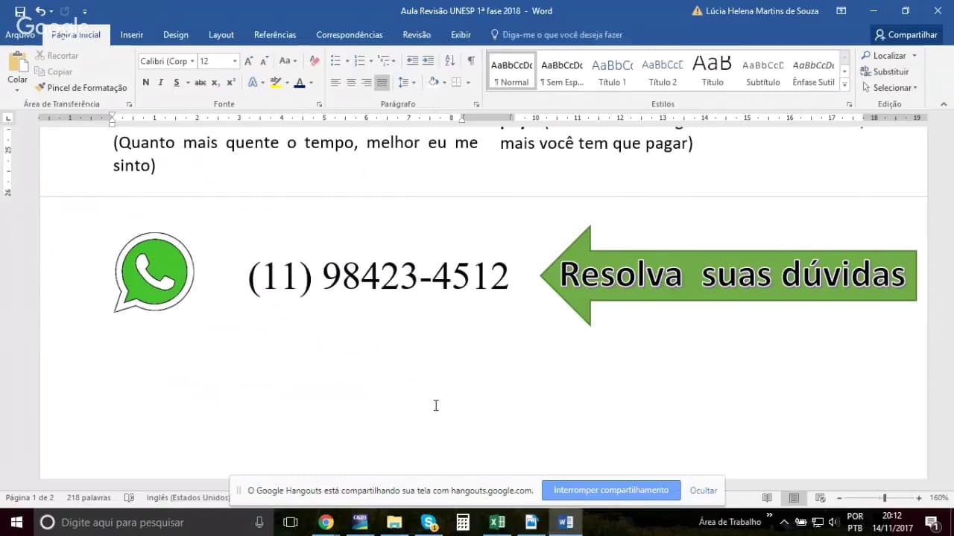Sort the selected text alphabetically

[449, 61]
